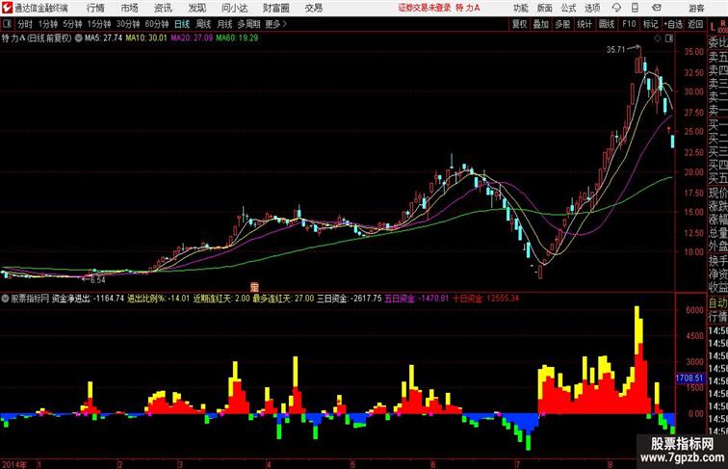Click the 1708.51 axis value tag
The image size is (728, 469).
click(x=689, y=378)
